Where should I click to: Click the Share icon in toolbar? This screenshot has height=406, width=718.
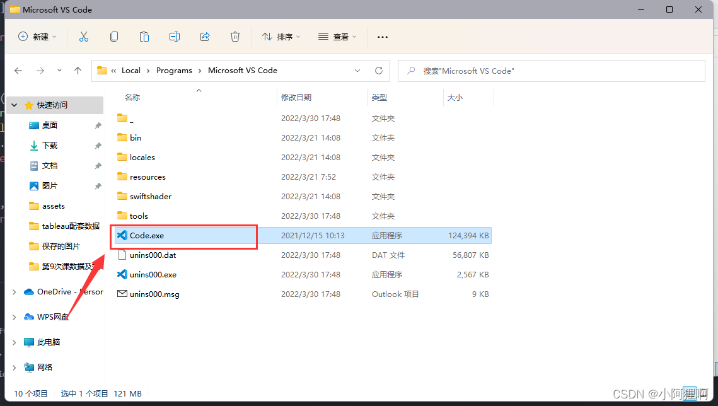pos(205,37)
